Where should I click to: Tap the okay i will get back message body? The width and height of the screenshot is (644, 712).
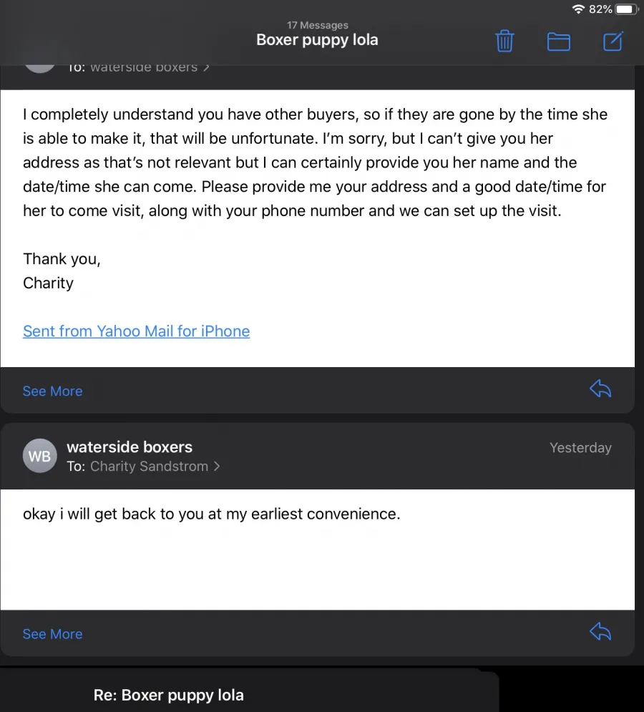(212, 514)
